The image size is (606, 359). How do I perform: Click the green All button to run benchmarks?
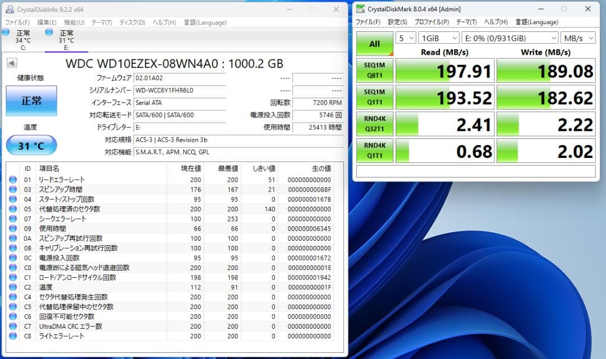tap(374, 43)
